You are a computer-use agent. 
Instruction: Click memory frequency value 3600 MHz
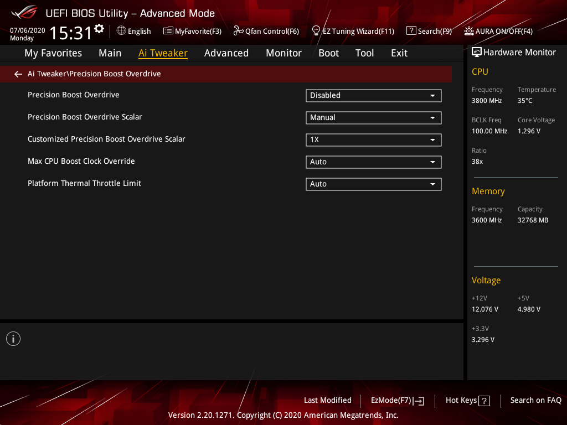[x=487, y=220]
